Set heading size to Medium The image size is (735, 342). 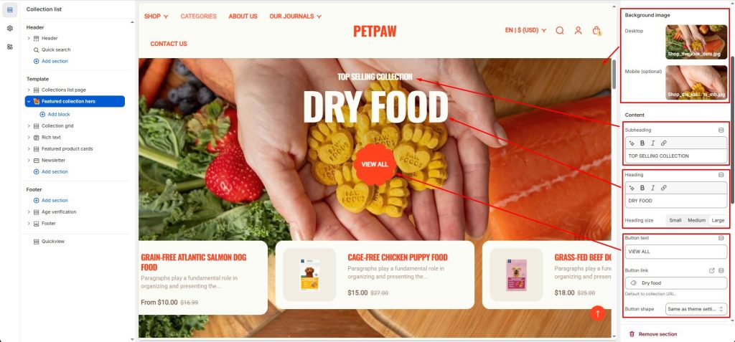[x=696, y=220]
